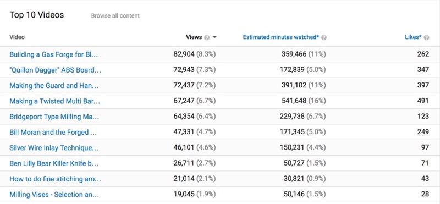Image resolution: width=440 pixels, height=204 pixels.
Task: Open Building a Gas Forge video
Action: pos(53,54)
